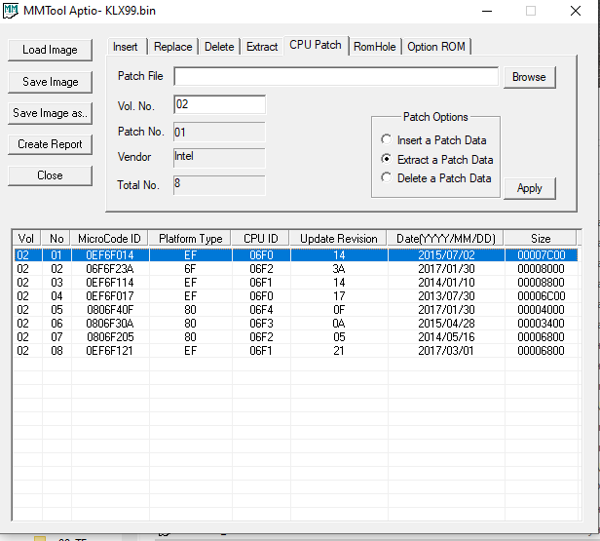Screen dimensions: 600x541
Task: Pick the Delete a Patch Data option
Action: click(435, 178)
